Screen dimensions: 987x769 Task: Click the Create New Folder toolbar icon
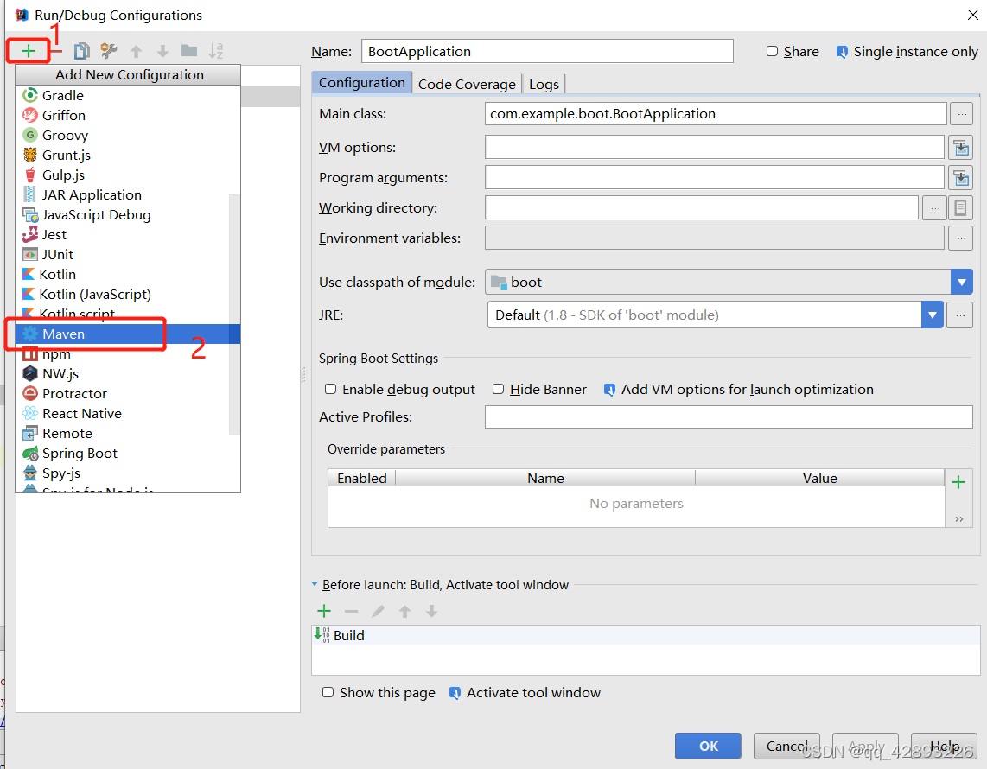click(188, 51)
